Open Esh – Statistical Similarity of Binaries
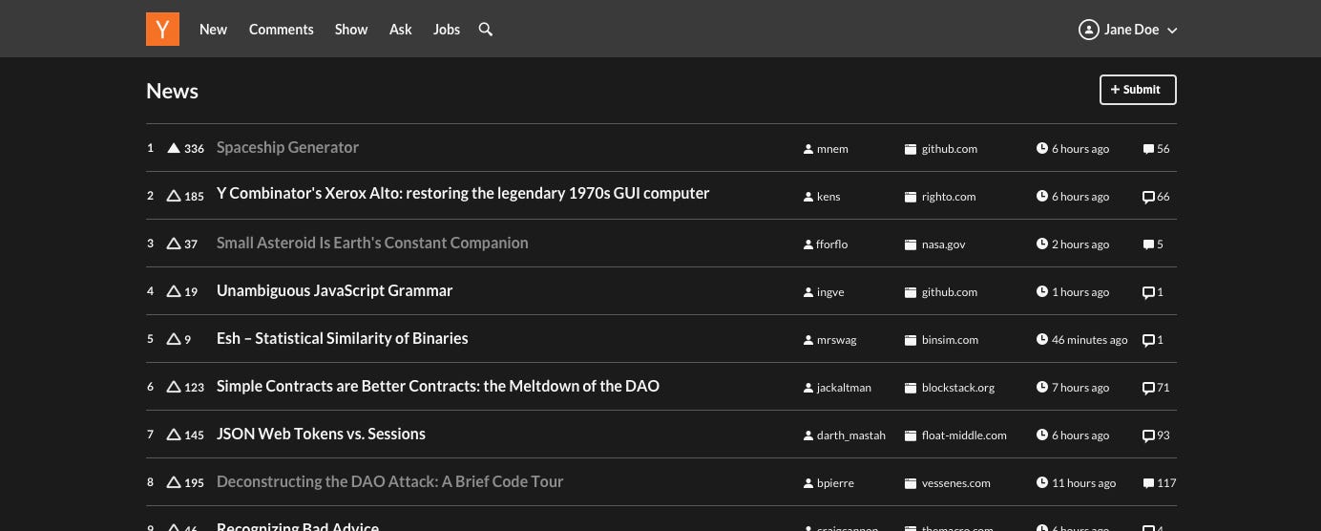The height and width of the screenshot is (531, 1321). [343, 338]
